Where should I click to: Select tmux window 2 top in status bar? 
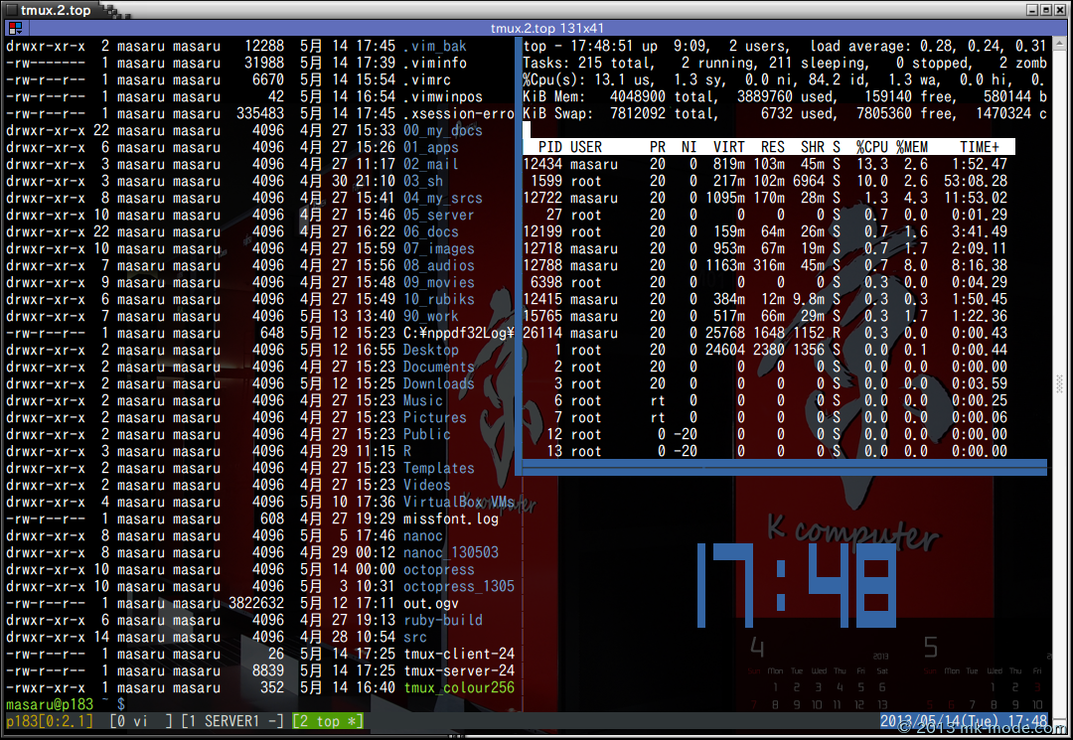[x=327, y=721]
